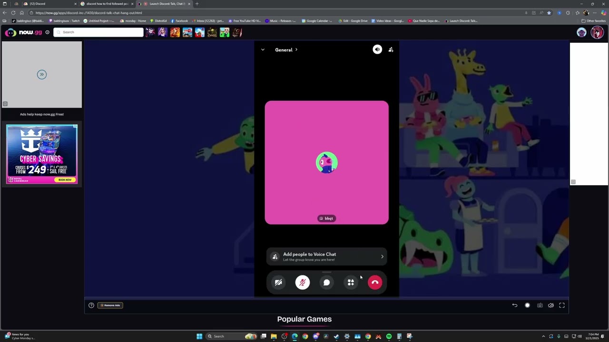
Task: Click the back arrow in player toolbar
Action: point(515,305)
